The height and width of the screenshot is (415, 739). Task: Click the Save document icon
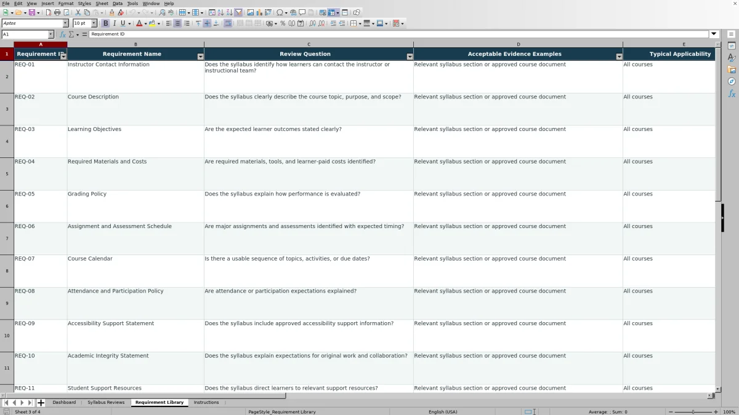pos(31,12)
